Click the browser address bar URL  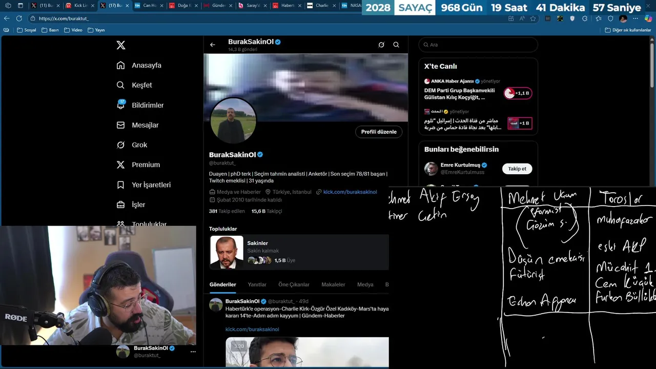(64, 18)
